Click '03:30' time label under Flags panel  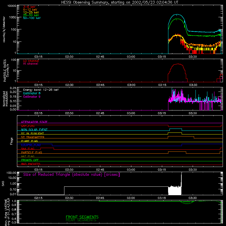(x=193, y=169)
